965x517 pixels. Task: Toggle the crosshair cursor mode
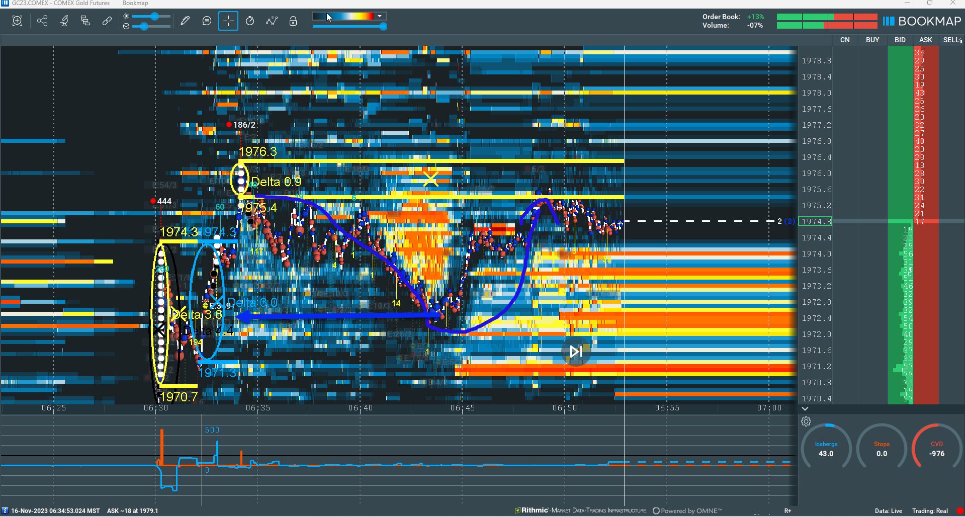coord(228,21)
